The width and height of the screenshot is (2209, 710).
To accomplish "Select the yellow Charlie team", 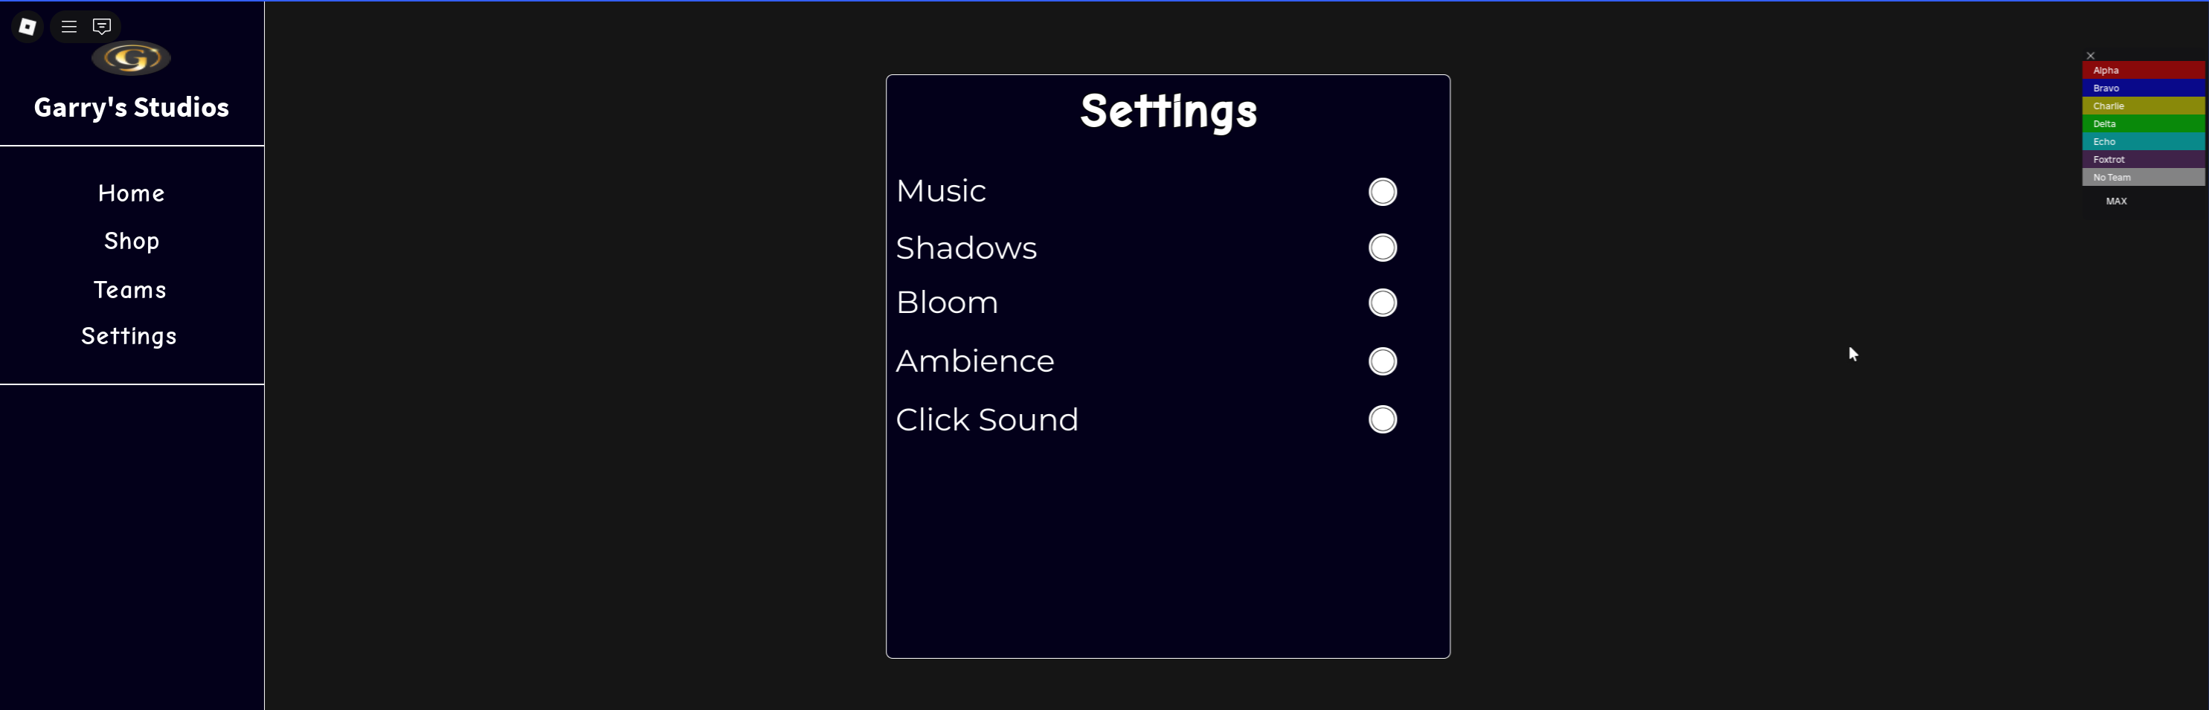I will coord(2142,106).
